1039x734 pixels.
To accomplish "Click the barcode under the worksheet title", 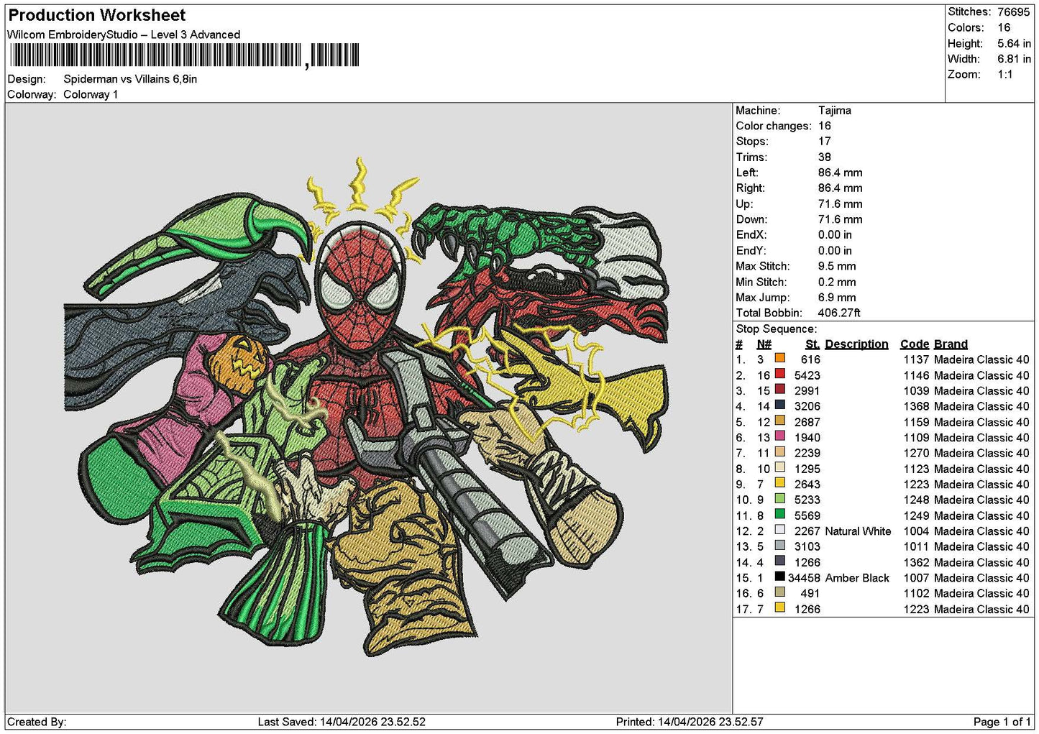I will tap(185, 55).
